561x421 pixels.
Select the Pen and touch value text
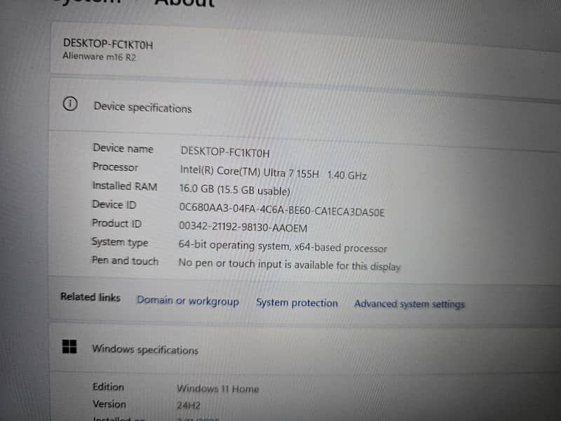pyautogui.click(x=290, y=265)
